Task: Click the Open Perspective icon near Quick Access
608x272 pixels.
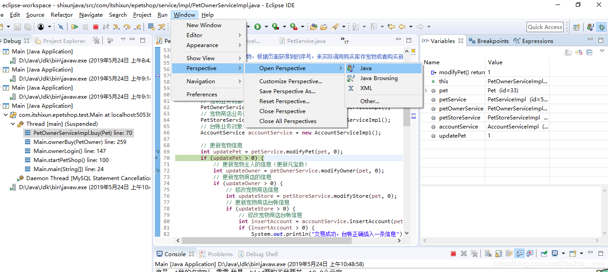Action: (577, 27)
